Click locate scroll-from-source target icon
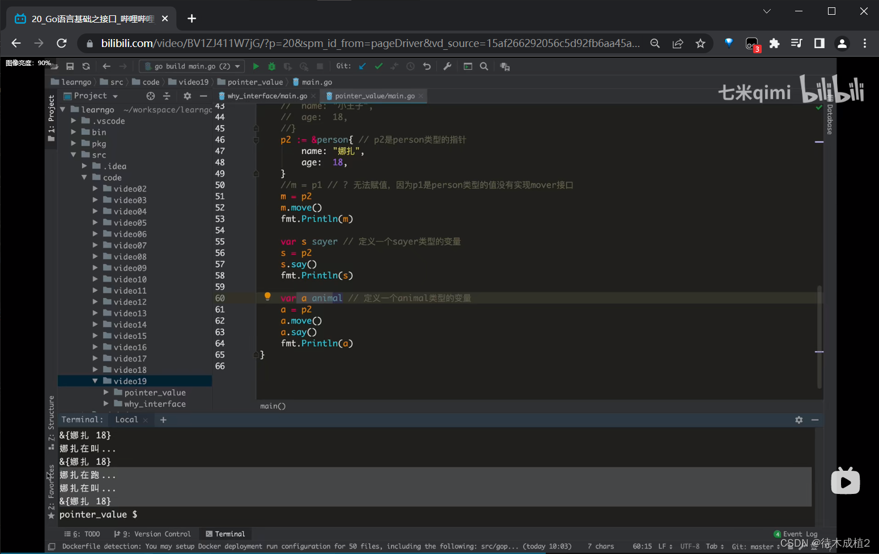This screenshot has height=554, width=879. pos(150,96)
